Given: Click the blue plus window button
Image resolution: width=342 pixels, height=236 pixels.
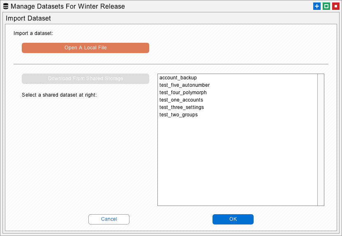Looking at the screenshot, I should coord(317,6).
